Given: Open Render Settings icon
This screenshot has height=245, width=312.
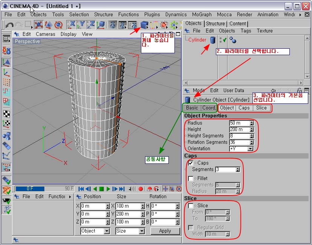Looking at the screenshot, I should pos(132,25).
